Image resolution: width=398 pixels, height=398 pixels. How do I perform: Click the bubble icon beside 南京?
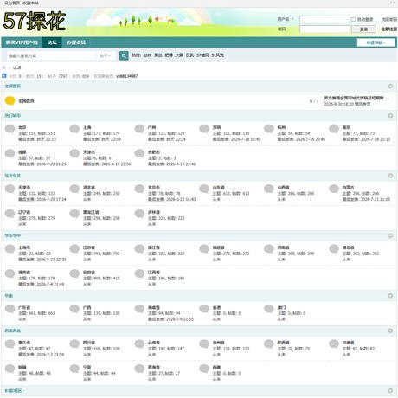pyautogui.click(x=334, y=129)
